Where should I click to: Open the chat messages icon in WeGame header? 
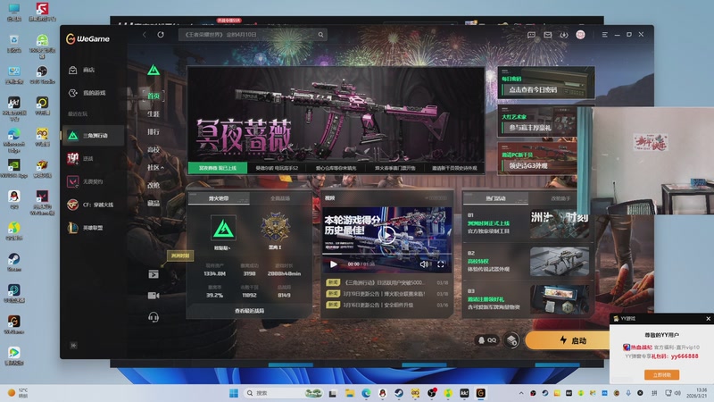click(531, 35)
